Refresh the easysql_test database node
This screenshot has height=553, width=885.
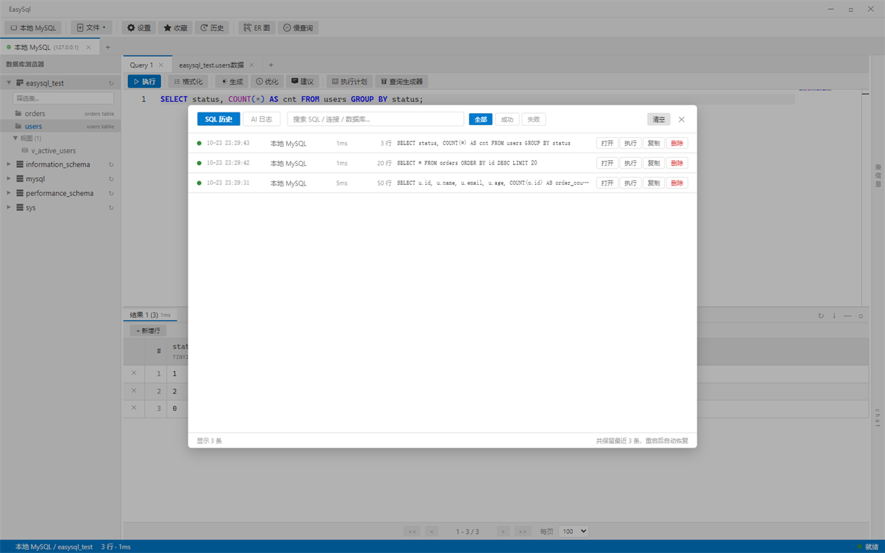pos(111,83)
